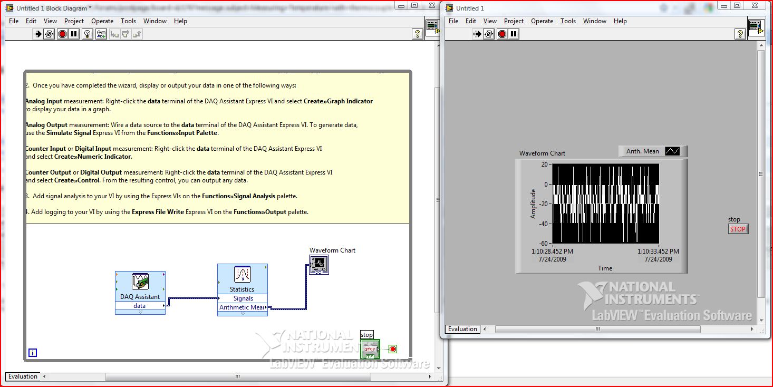Image resolution: width=773 pixels, height=387 pixels.
Task: Click stop label above block diagram terminal
Action: 366,335
